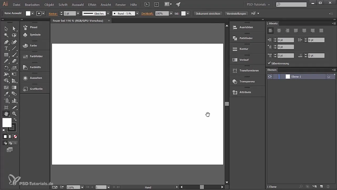Set paragraph alignment to right
Screen dimensions: 337x190
click(287, 31)
